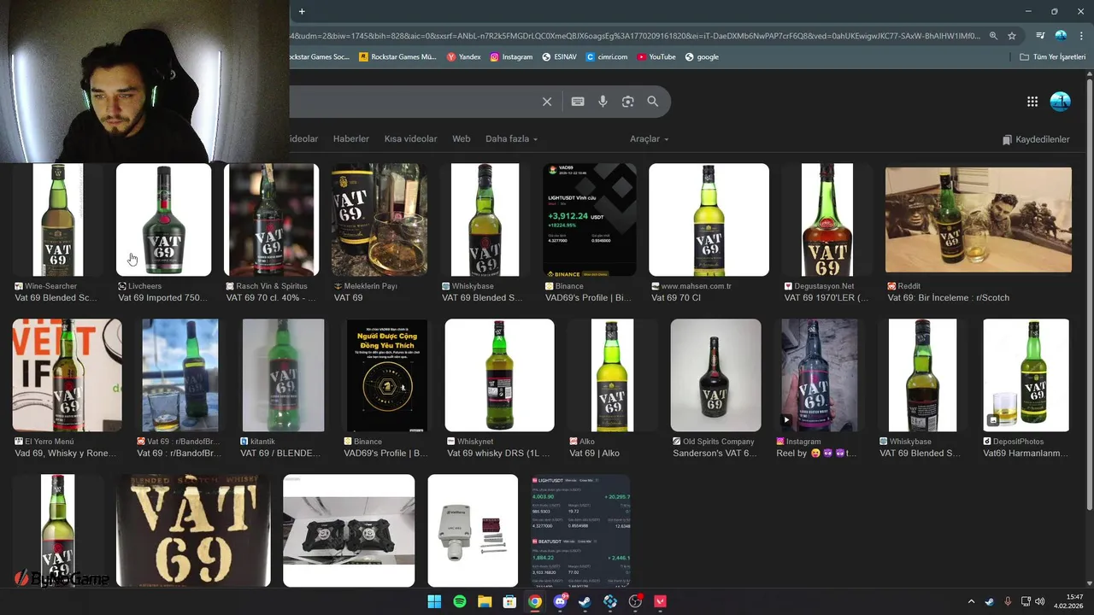Start voice search with microphone icon

(x=603, y=102)
